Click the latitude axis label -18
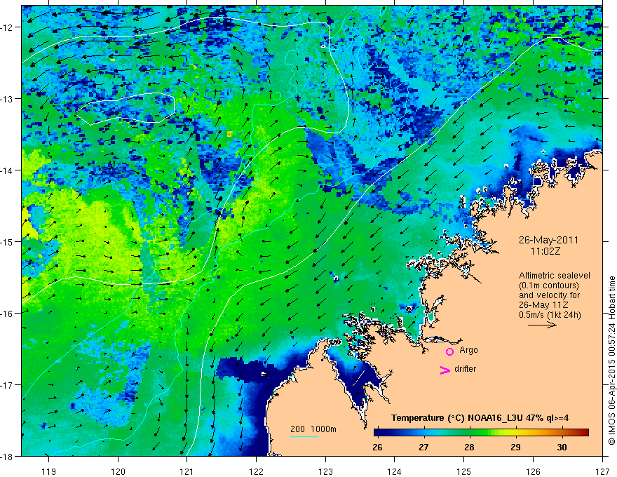 click(8, 457)
